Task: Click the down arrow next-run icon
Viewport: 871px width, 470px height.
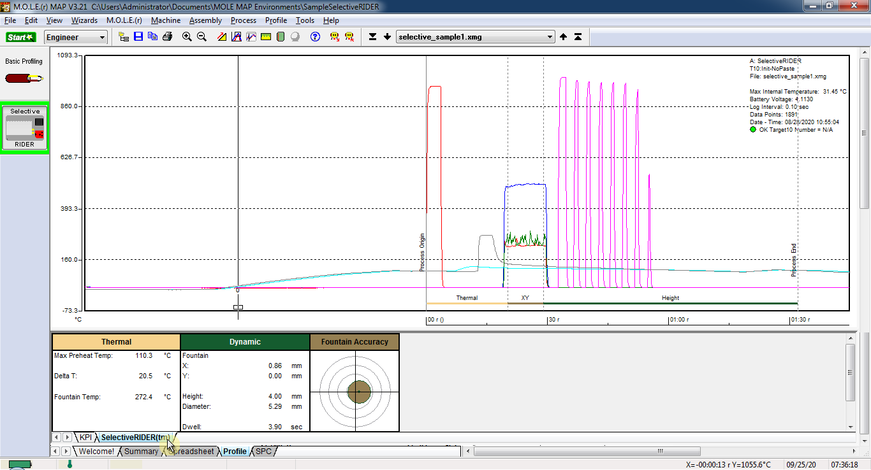Action: tap(387, 37)
